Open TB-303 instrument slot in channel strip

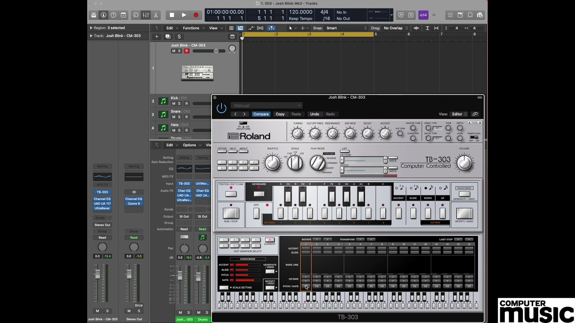coord(102,192)
